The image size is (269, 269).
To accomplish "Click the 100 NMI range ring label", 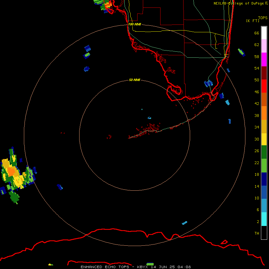I will 134,24.
